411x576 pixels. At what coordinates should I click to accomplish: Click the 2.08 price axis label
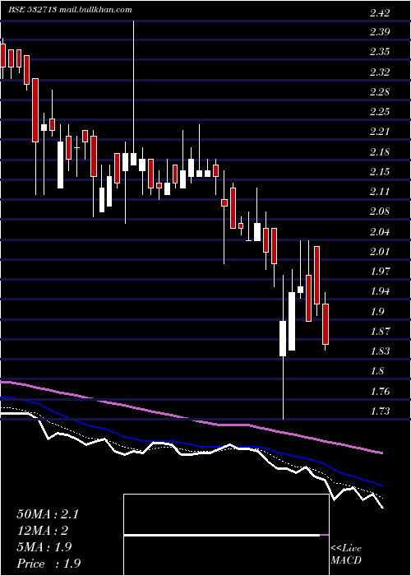click(380, 211)
